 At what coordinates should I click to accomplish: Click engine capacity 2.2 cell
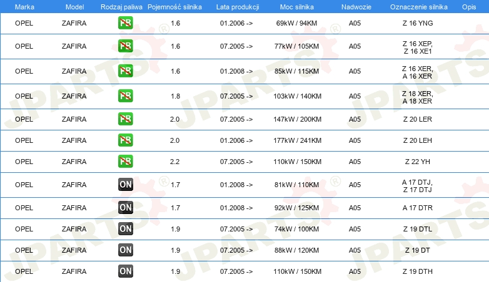coord(174,162)
